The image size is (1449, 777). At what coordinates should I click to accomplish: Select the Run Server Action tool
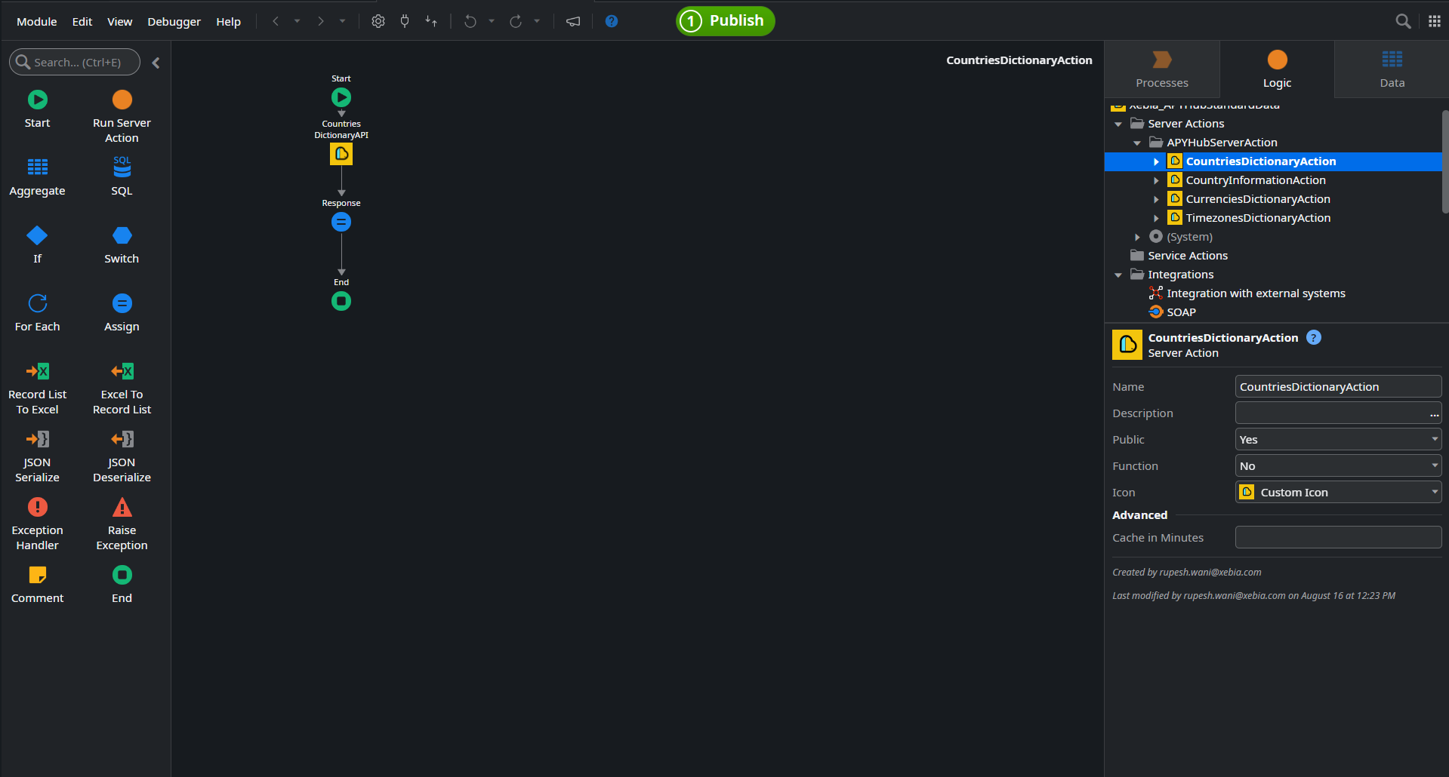122,116
